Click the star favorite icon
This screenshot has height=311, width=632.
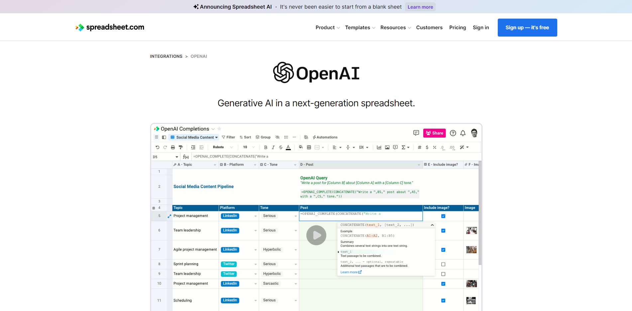[219, 129]
